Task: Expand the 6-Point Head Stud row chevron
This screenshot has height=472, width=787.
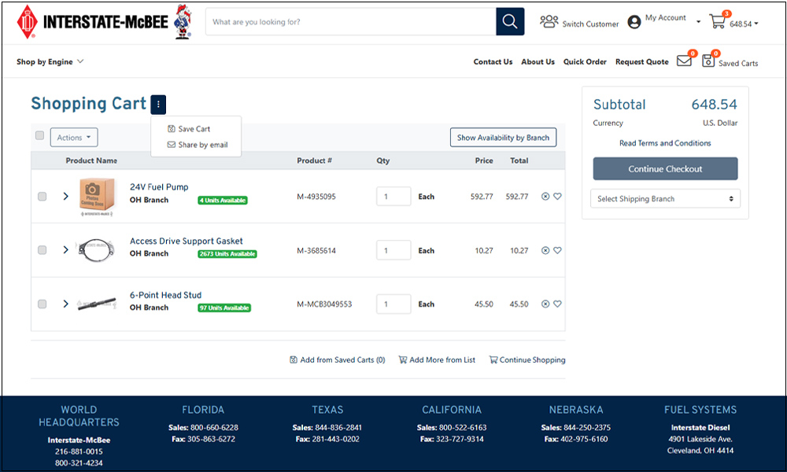Action: point(66,304)
